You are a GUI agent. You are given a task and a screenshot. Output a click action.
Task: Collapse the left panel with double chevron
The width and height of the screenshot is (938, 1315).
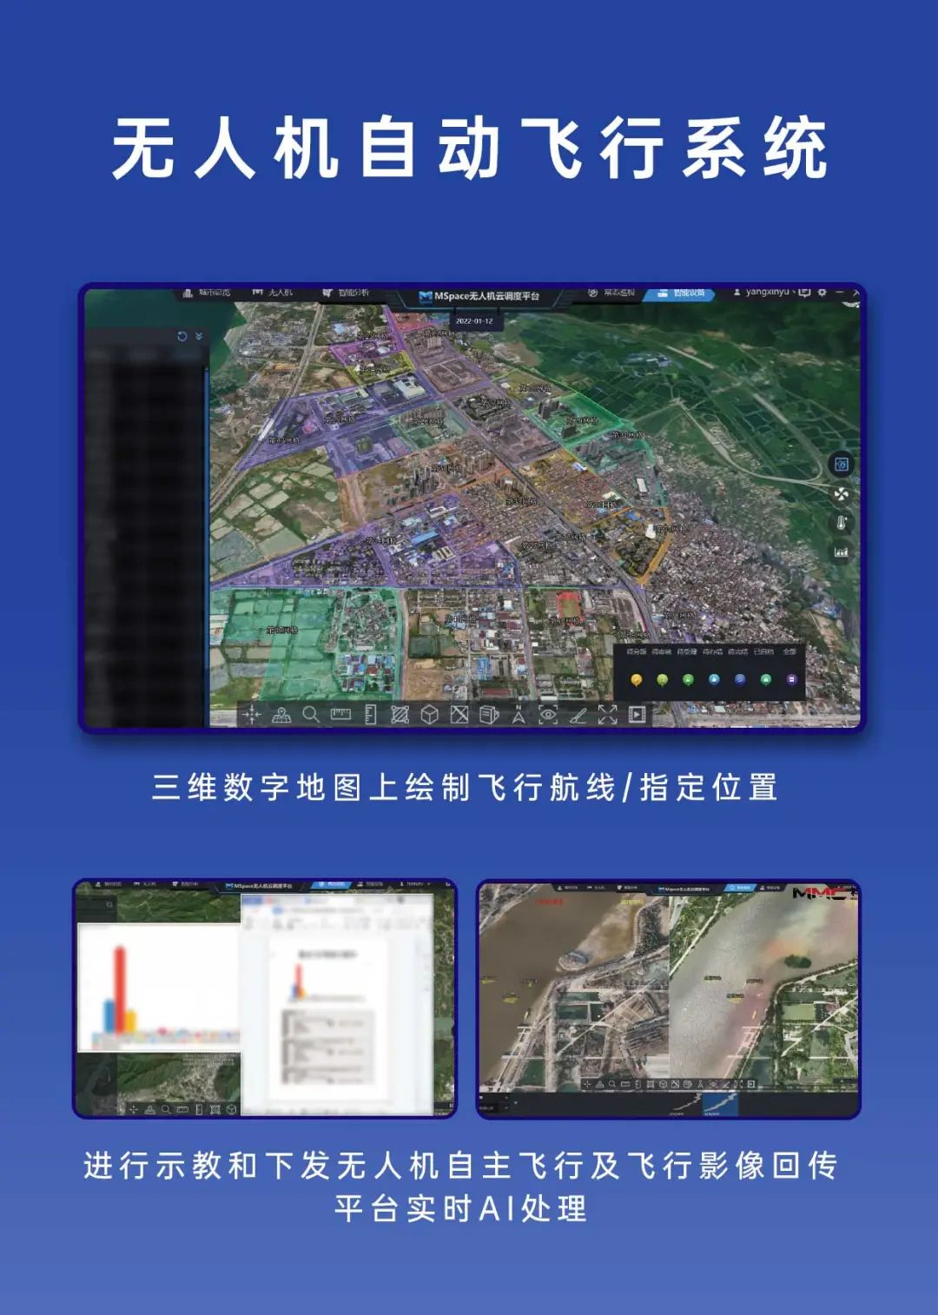coord(199,336)
